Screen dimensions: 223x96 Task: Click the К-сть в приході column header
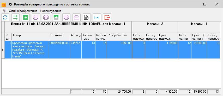(x=101, y=37)
